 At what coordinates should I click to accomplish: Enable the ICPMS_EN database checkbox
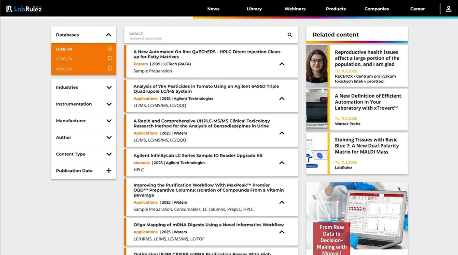[110, 69]
